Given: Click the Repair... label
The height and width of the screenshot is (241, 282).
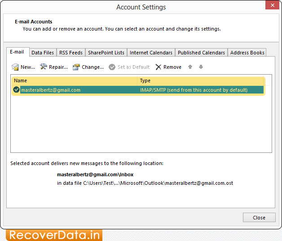Looking at the screenshot, I should tap(58, 67).
